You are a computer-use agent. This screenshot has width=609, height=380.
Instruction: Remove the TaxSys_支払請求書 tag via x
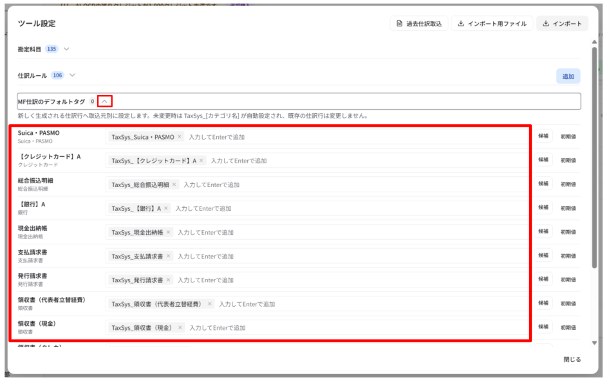tap(168, 256)
